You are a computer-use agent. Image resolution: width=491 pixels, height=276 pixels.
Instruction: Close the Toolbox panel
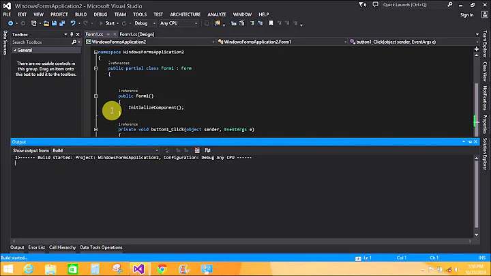point(78,34)
